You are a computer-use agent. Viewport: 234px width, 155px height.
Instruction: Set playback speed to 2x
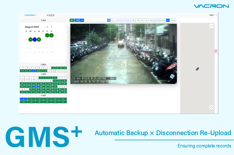(171, 20)
